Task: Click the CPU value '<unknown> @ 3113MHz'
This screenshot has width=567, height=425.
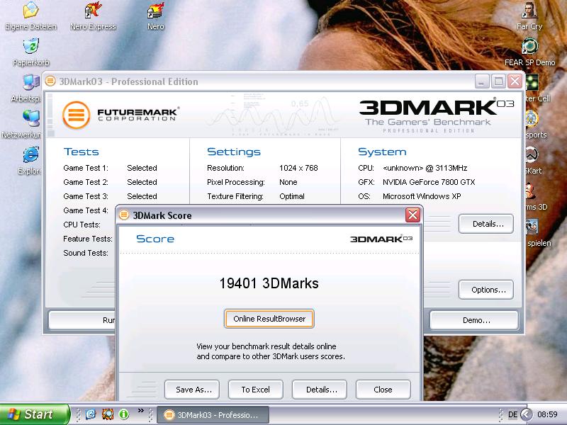Action: pyautogui.click(x=425, y=168)
